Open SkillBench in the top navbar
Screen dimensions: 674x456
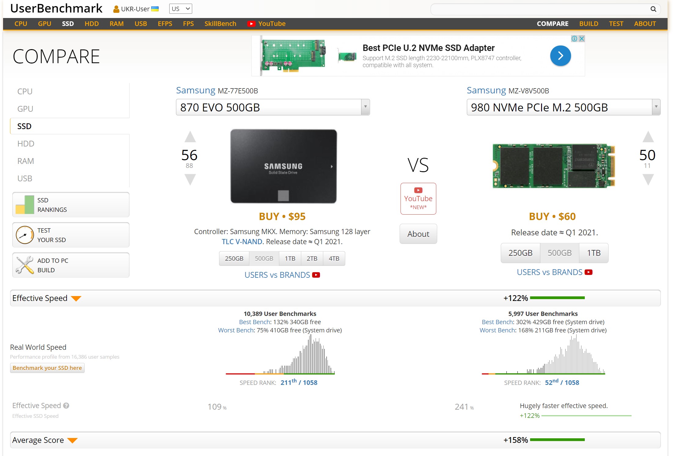tap(220, 24)
